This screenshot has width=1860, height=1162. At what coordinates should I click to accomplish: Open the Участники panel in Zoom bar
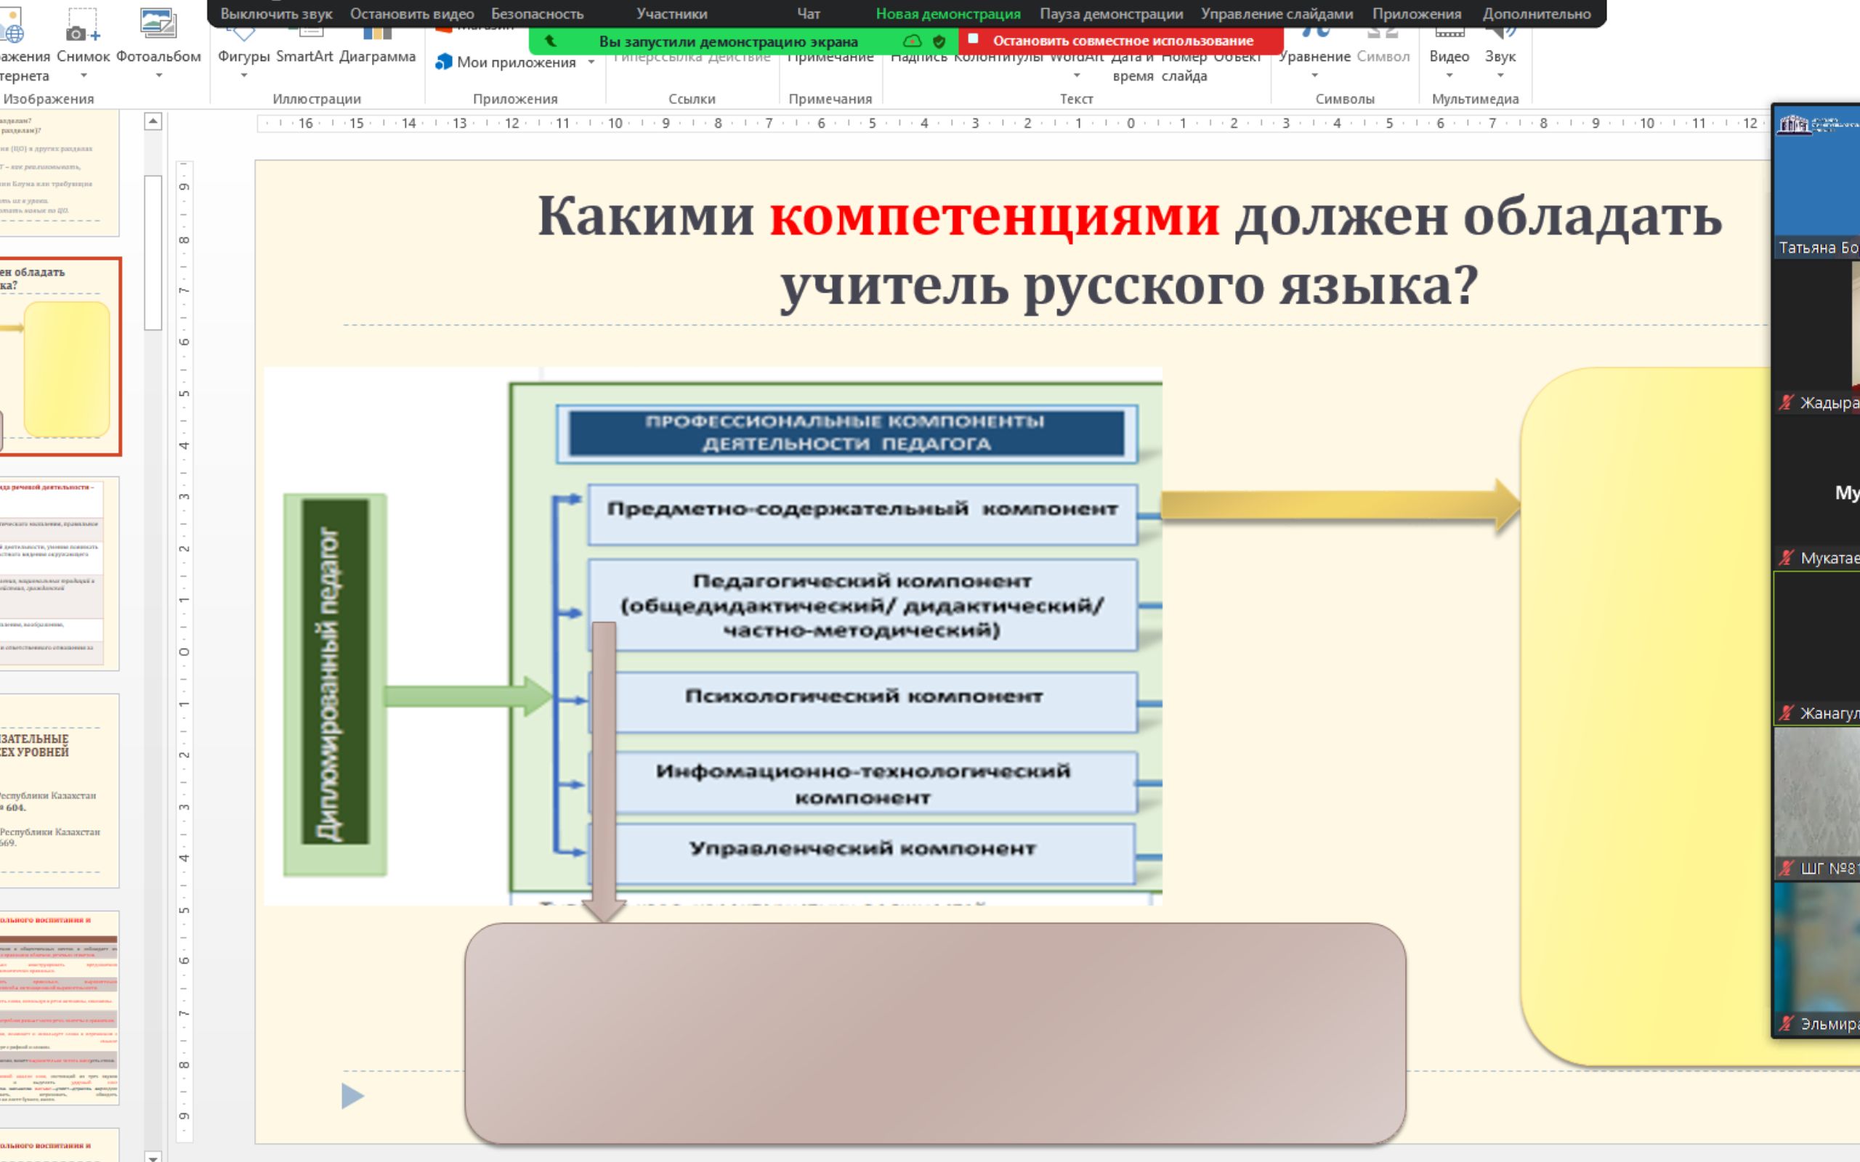coord(671,14)
